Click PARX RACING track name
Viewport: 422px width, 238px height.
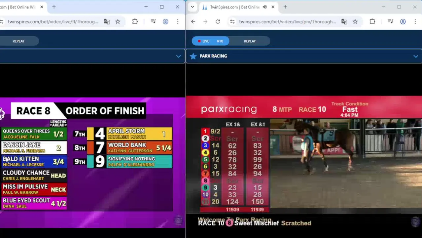click(x=213, y=56)
